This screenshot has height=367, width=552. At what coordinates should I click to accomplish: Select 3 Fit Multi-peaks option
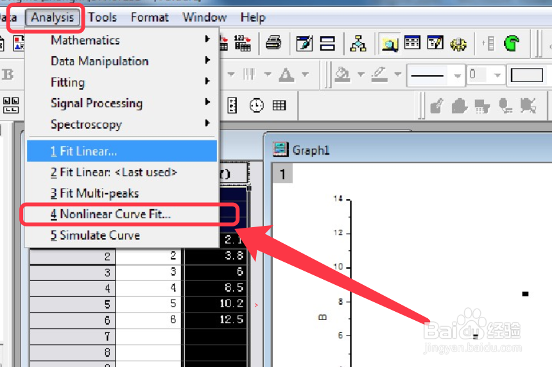tap(122, 193)
